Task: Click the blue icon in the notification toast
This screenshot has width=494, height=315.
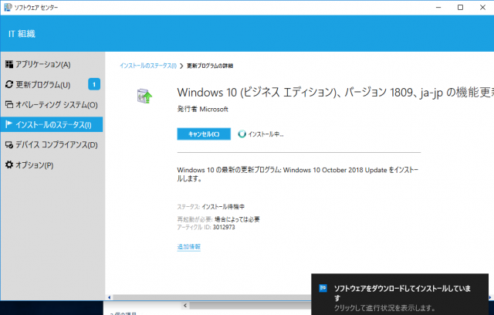Action: point(323,288)
